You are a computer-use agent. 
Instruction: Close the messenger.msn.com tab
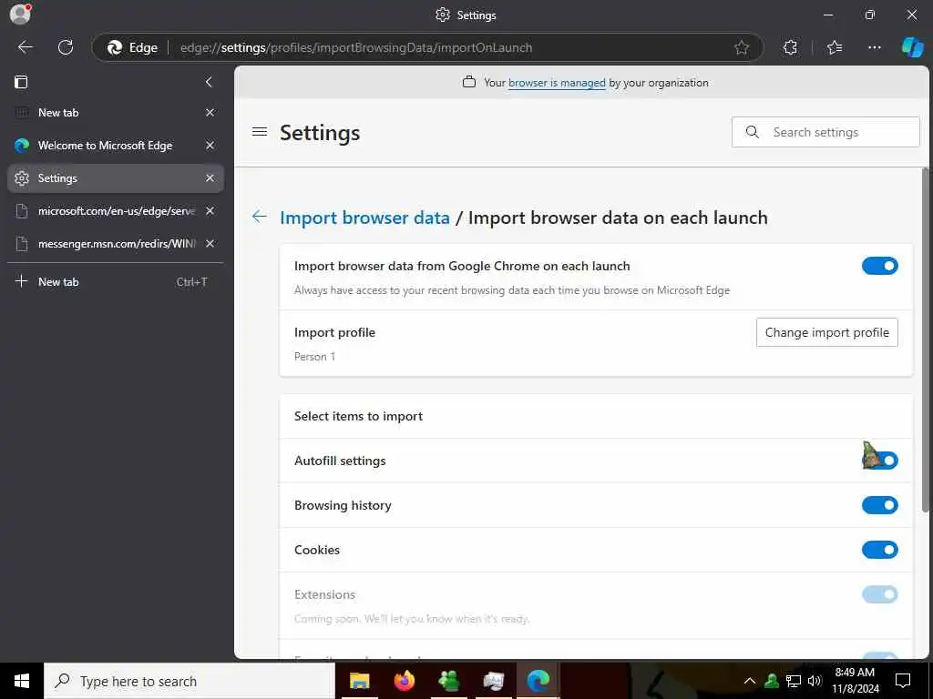click(x=210, y=244)
